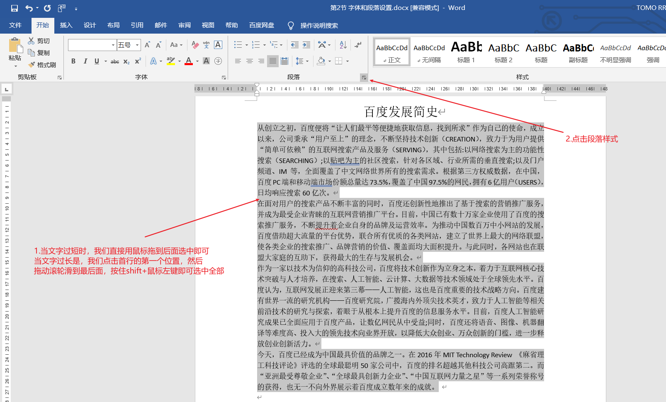
Task: Switch to 审阅 (Review) tab
Action: tap(185, 25)
